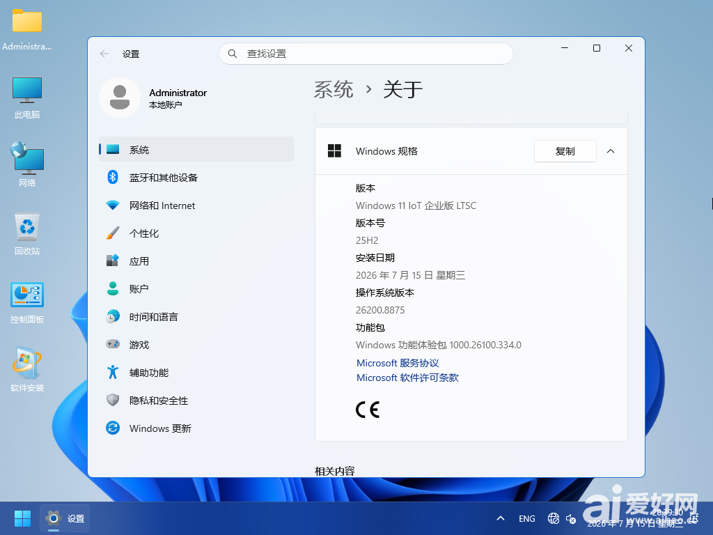713x535 pixels.
Task: Select 辅助功能 in the sidebar
Action: [x=196, y=372]
